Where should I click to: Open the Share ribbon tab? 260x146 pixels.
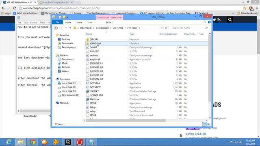pos(79,22)
